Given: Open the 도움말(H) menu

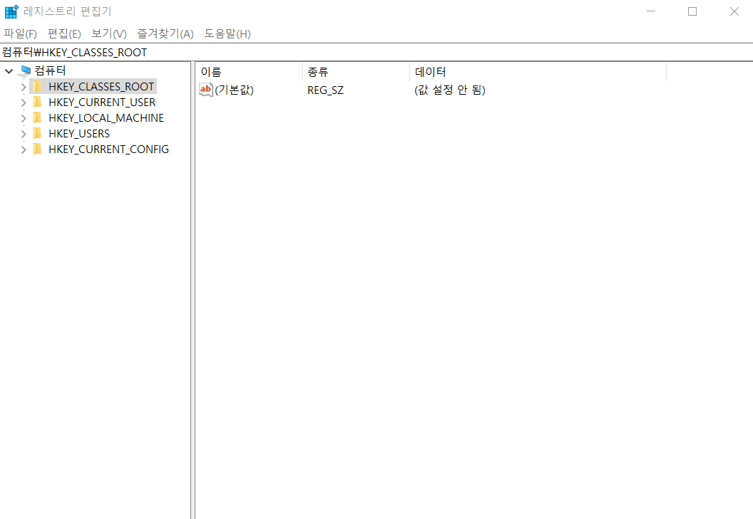Looking at the screenshot, I should 227,33.
